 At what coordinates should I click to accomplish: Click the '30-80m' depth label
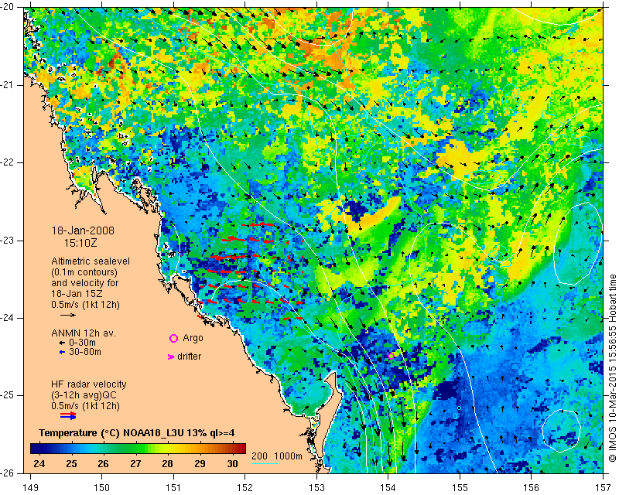click(85, 352)
